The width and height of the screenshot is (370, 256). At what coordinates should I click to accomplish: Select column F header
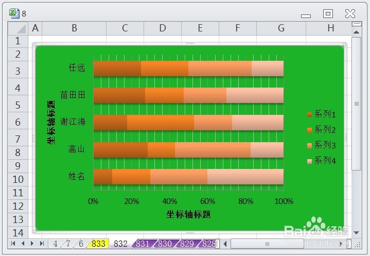[x=238, y=28]
